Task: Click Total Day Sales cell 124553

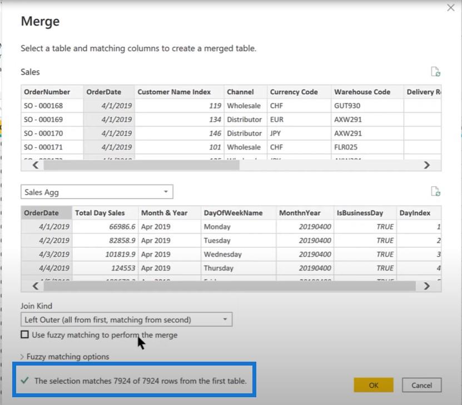Action: (x=105, y=268)
